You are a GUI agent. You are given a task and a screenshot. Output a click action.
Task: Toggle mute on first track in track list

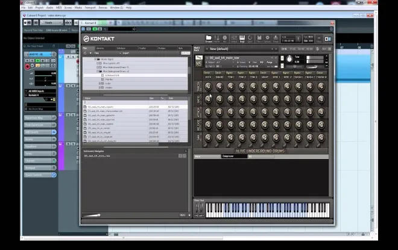coord(68,57)
